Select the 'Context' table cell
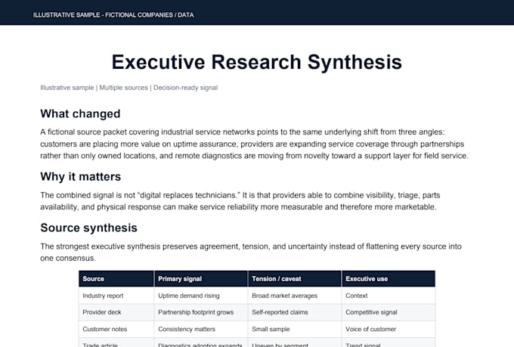 (x=389, y=296)
